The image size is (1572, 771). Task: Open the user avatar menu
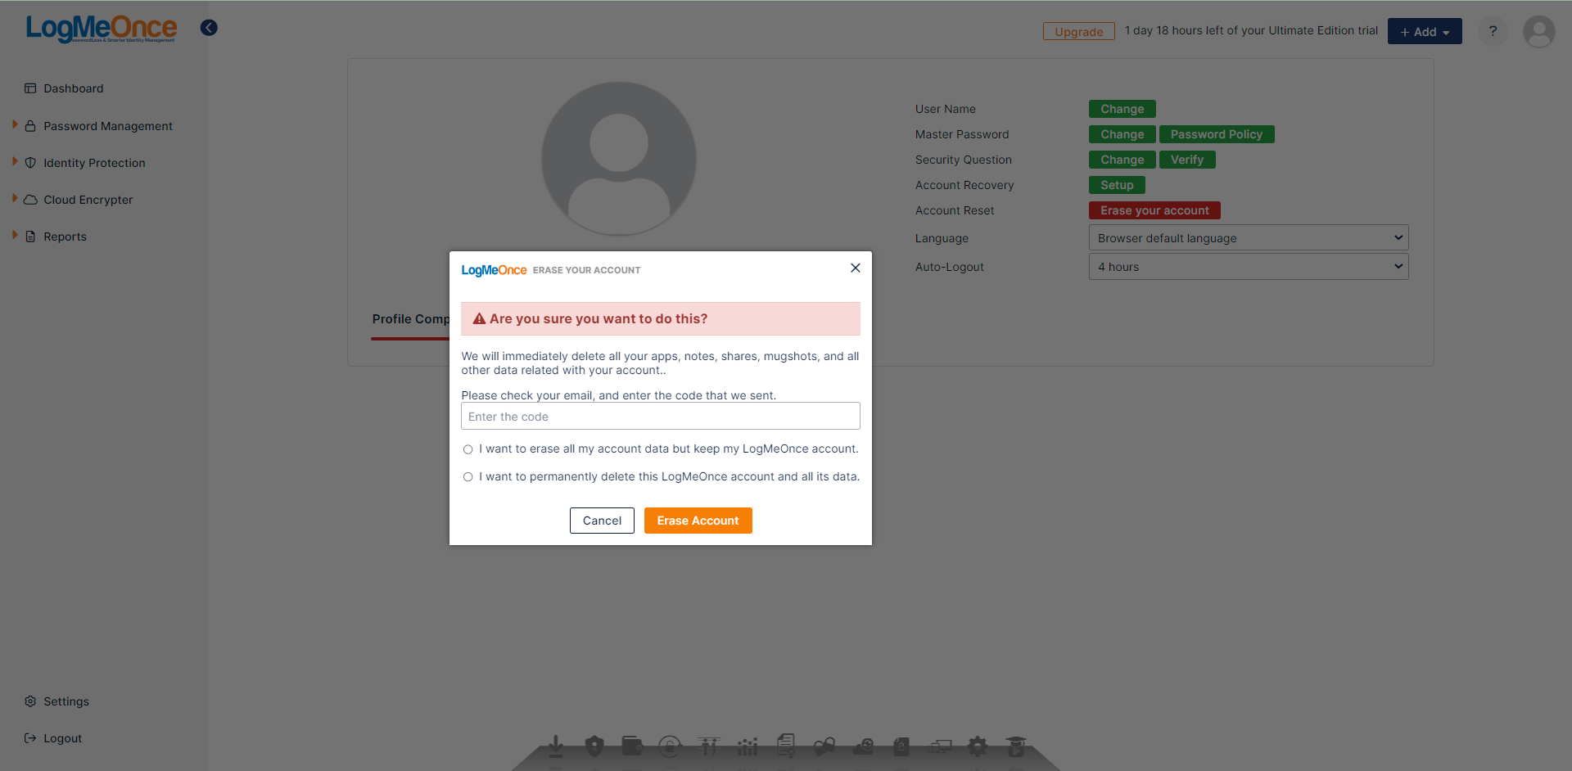(x=1539, y=32)
